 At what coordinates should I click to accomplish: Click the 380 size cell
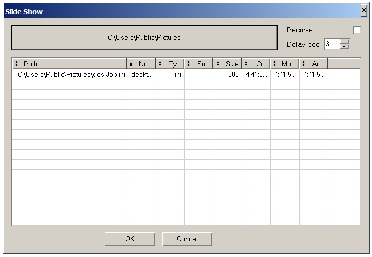(228, 74)
